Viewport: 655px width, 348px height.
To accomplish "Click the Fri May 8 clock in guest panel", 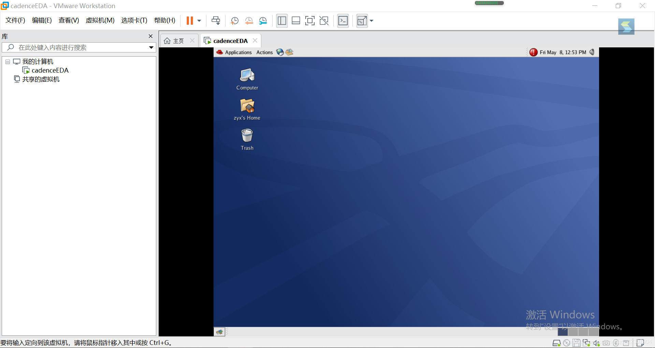I will click(562, 52).
